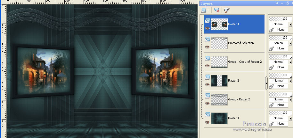The image size is (293, 138).
Task: Click the Raster 2 opacity slider
Action: pos(280,75)
